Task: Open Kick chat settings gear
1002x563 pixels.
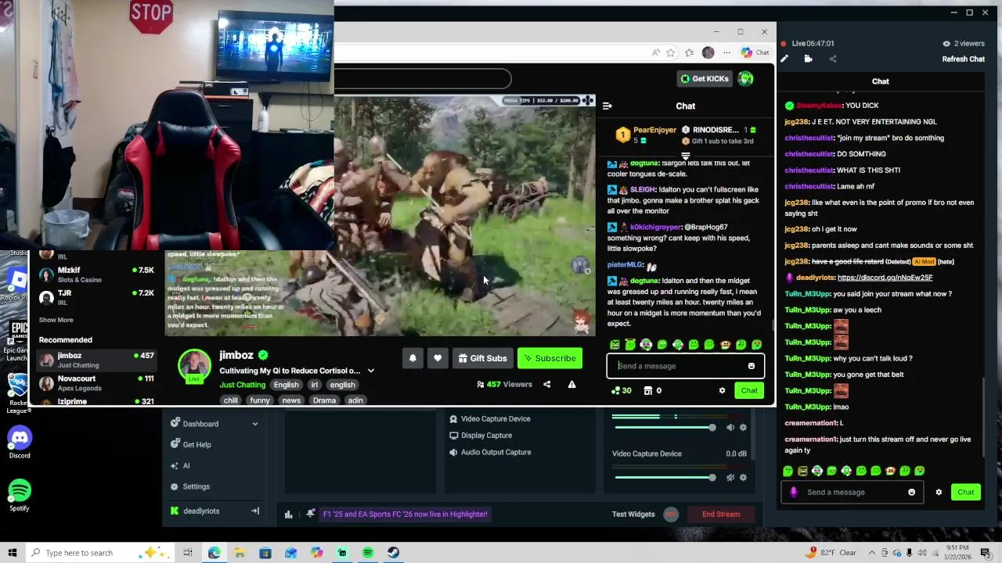Action: click(x=722, y=390)
